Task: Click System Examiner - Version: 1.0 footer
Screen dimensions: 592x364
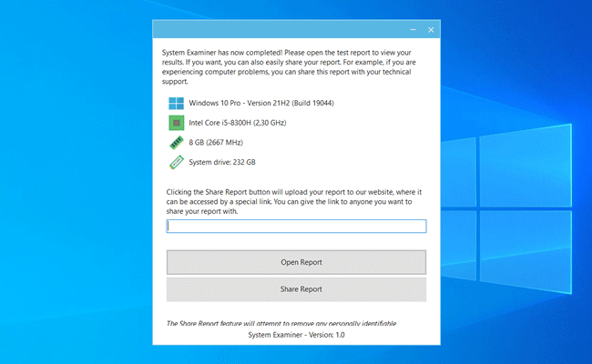Action: [296, 335]
